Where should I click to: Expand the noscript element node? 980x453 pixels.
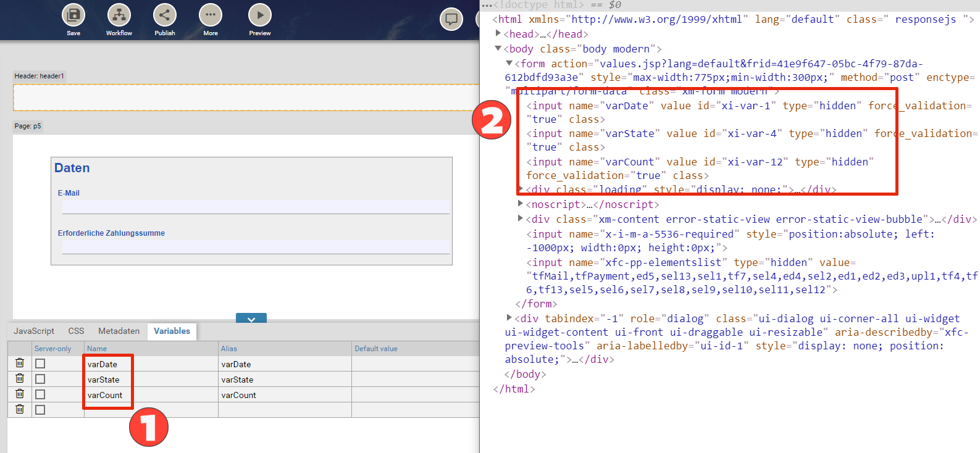[x=520, y=203]
